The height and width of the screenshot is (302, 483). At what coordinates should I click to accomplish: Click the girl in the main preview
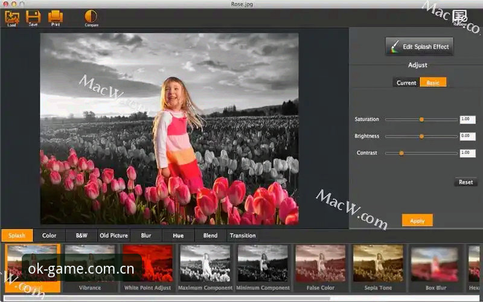[178, 135]
